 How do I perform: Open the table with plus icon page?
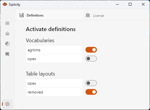click(x=7, y=54)
